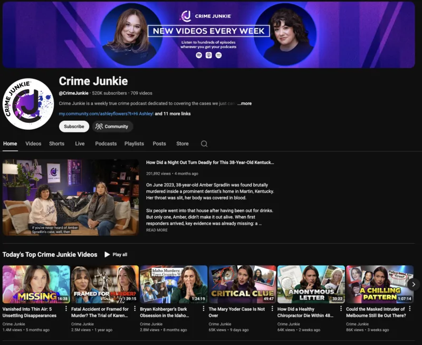Open the featured video about the Kentucky case
This screenshot has width=422, height=345.
point(69,197)
